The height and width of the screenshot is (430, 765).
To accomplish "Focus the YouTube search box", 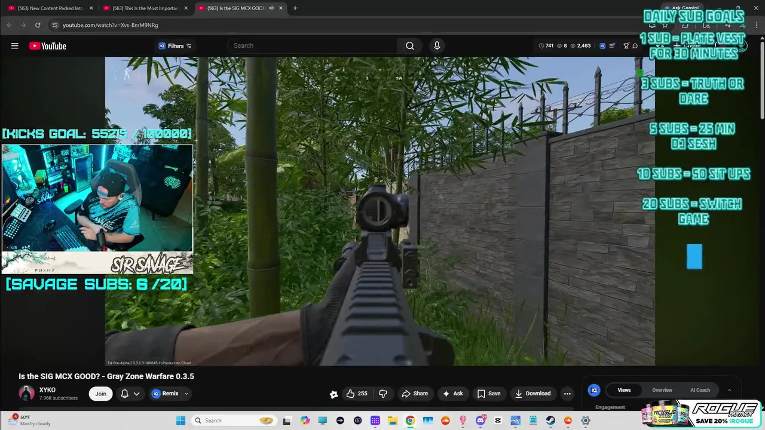I will pyautogui.click(x=314, y=45).
